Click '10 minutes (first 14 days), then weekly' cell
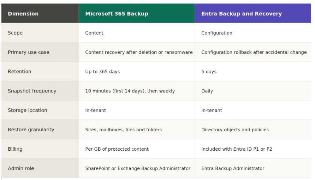Viewport: 315px width, 180px height. pos(130,91)
